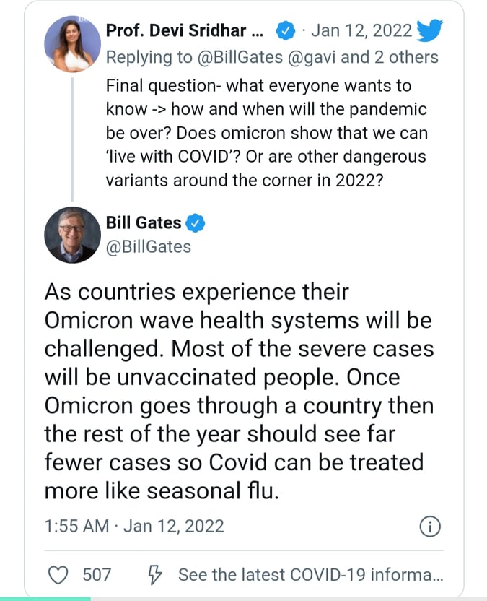This screenshot has width=487, height=601.
Task: Open "See the latest COVID-19 informa..." link
Action: click(310, 575)
